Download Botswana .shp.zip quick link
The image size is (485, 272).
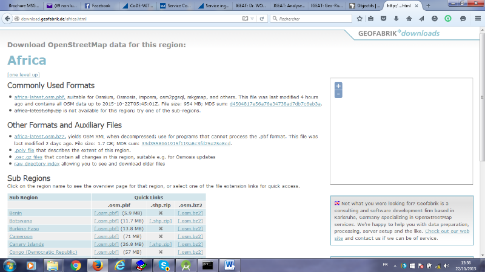click(161, 221)
